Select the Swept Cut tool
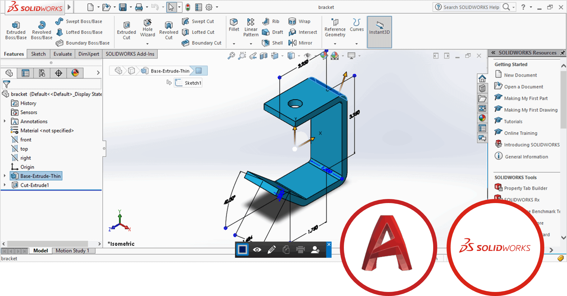Screen dimensions: 567x296 point(198,21)
